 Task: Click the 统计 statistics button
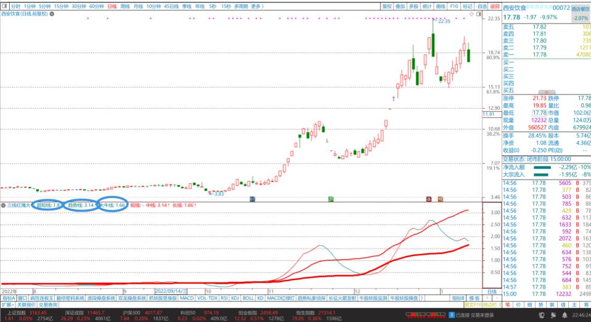click(x=427, y=6)
